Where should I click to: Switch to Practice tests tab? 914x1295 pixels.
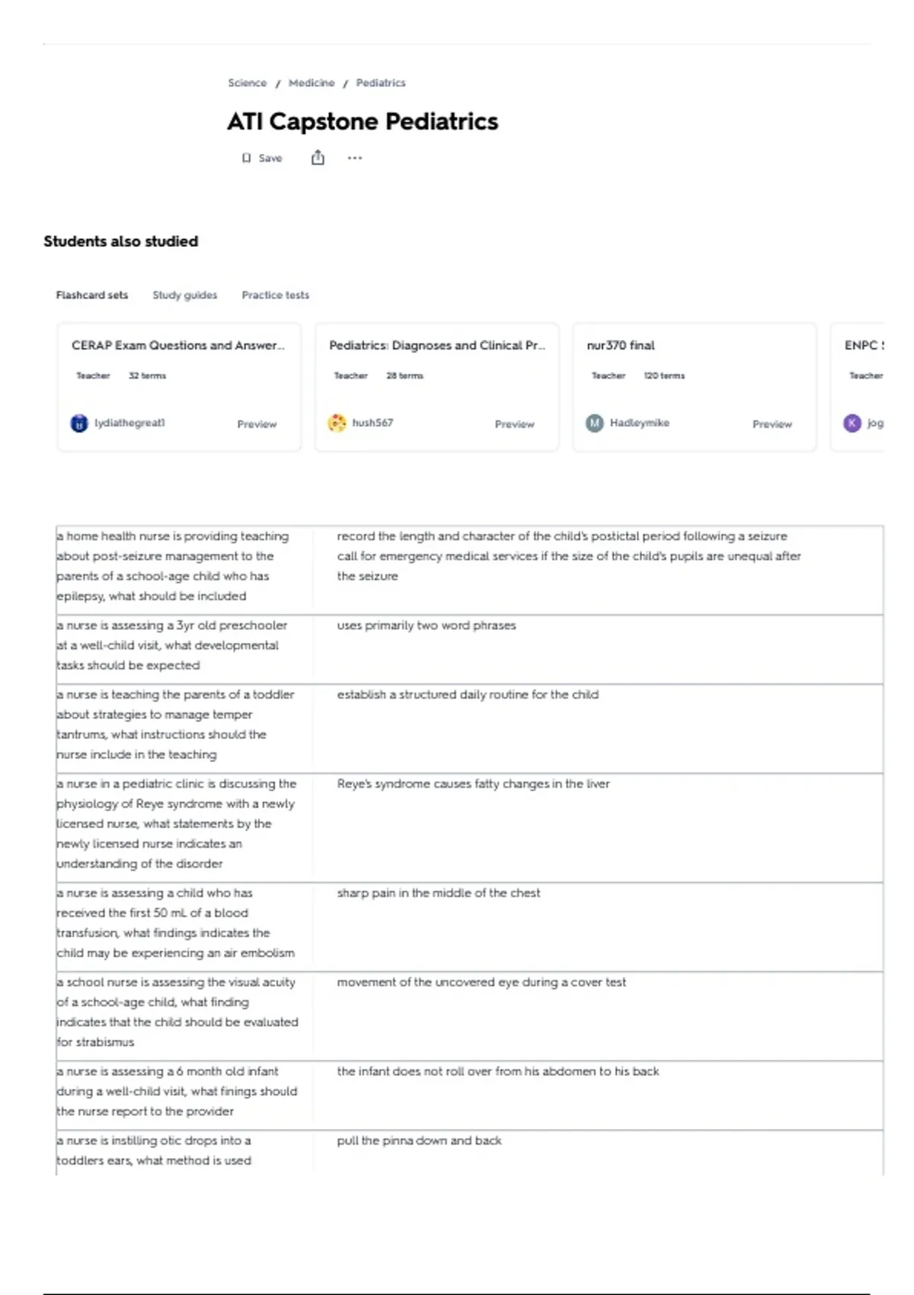tap(276, 295)
